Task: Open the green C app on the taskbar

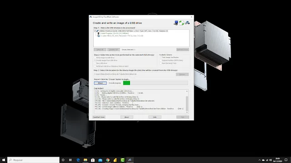Action: 122,160
